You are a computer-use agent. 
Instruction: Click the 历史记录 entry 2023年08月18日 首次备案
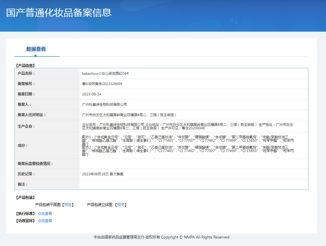click(x=103, y=174)
